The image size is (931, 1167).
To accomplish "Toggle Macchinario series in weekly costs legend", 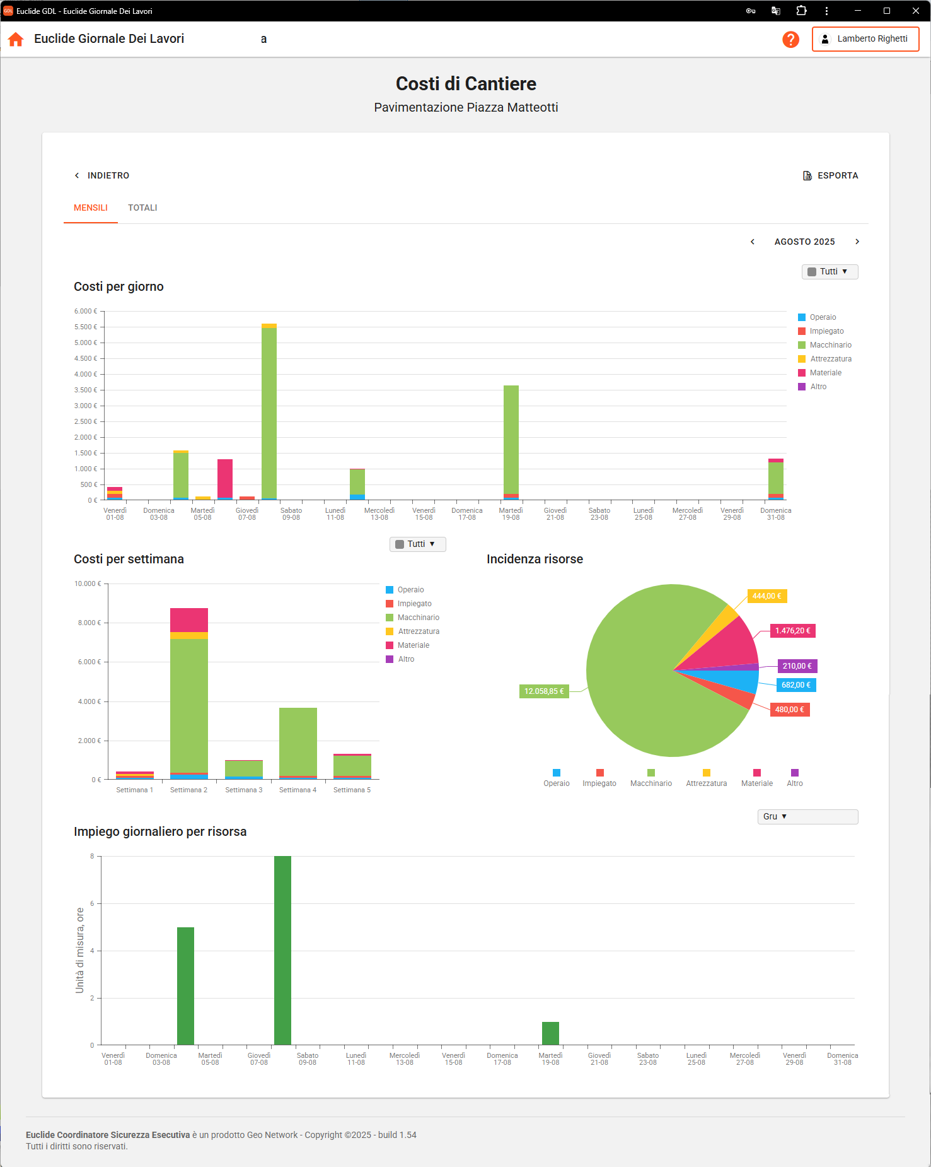I will point(418,618).
